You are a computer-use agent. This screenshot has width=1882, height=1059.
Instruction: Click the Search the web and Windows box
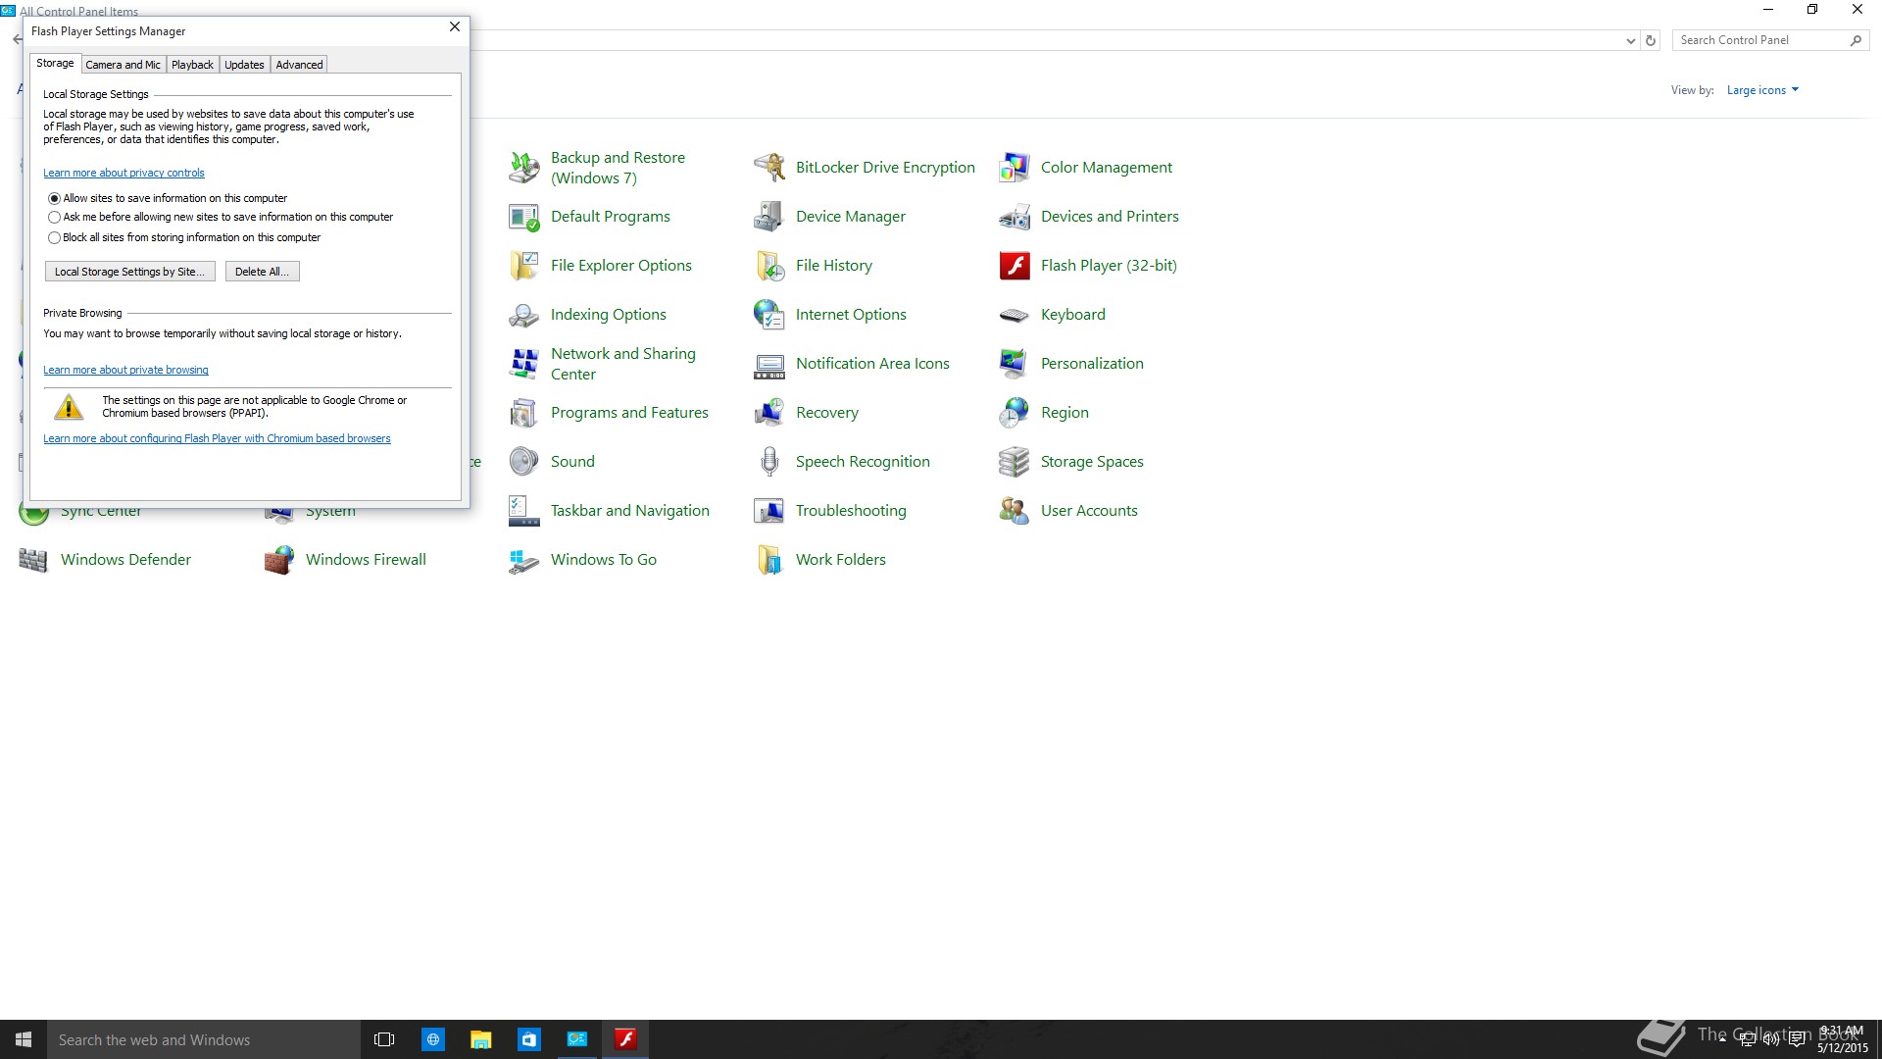pos(204,1039)
